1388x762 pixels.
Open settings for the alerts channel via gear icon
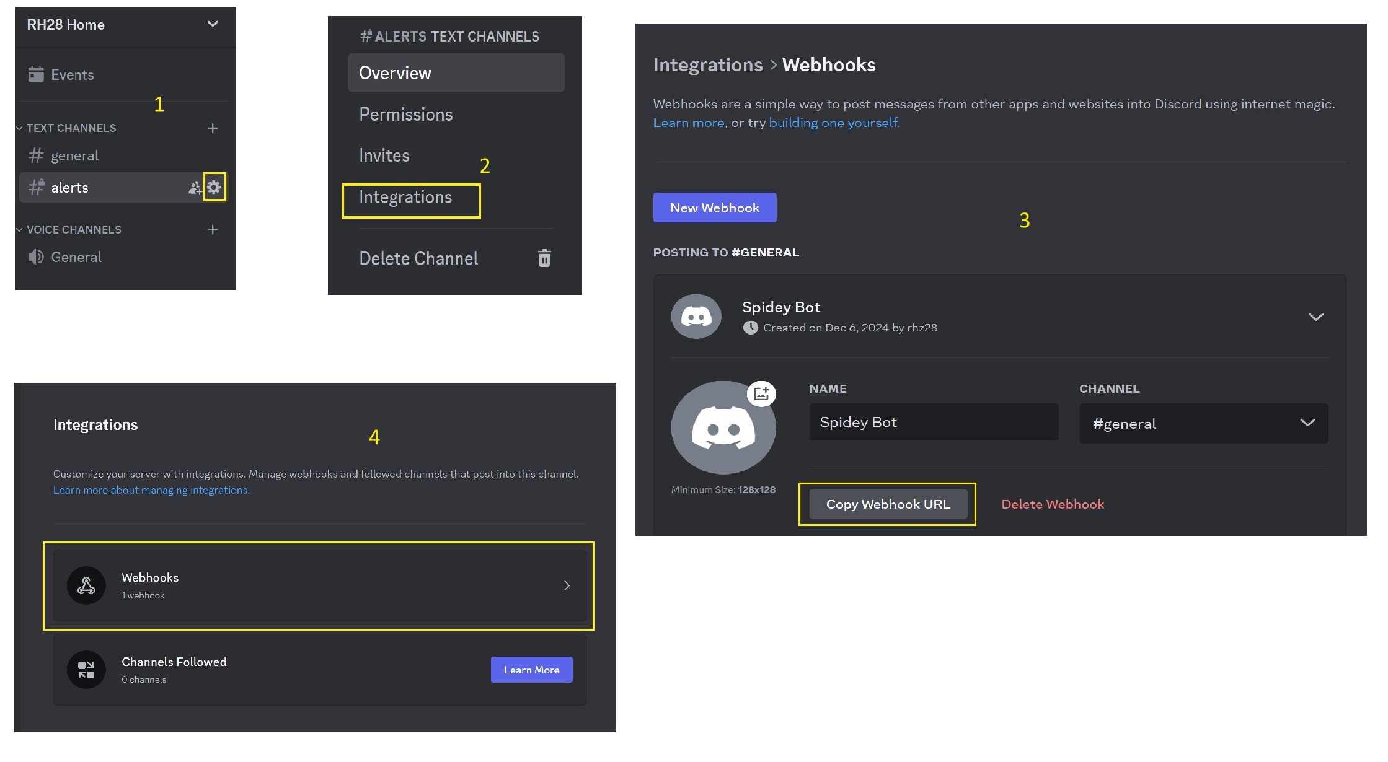214,186
